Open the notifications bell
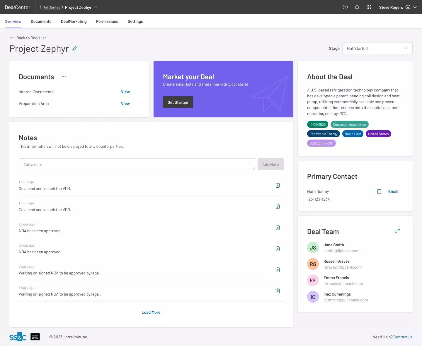 click(357, 7)
